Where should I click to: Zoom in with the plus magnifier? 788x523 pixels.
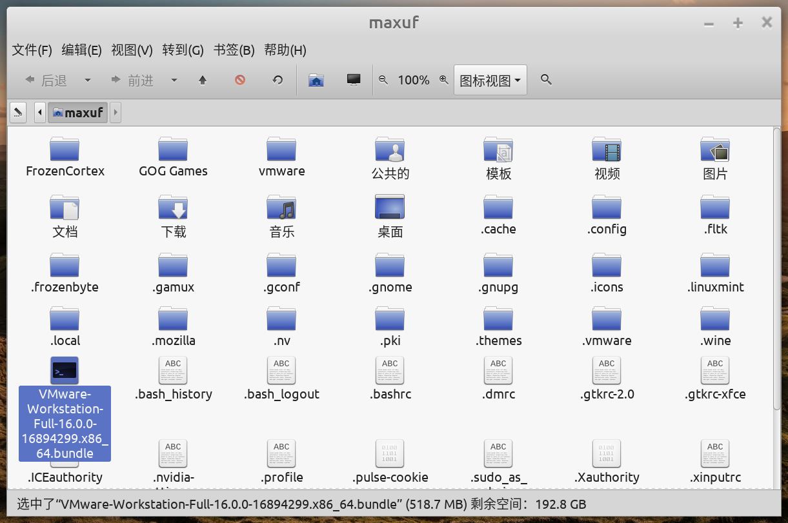[443, 79]
